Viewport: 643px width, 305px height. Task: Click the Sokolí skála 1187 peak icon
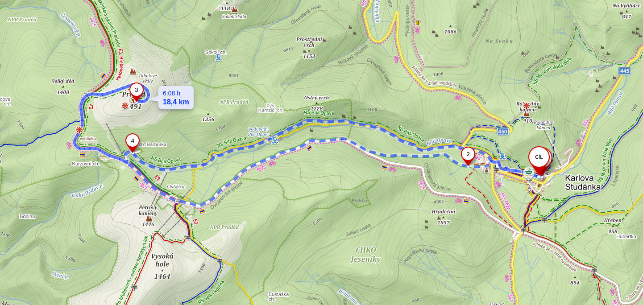(235, 9)
